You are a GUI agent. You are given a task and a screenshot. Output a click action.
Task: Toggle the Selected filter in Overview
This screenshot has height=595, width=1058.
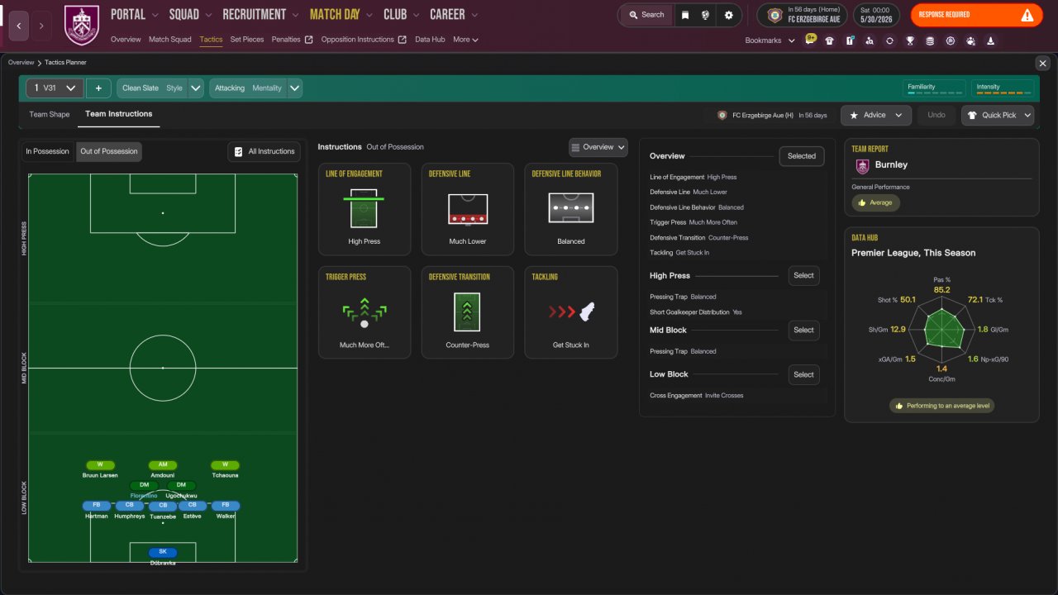pyautogui.click(x=801, y=156)
